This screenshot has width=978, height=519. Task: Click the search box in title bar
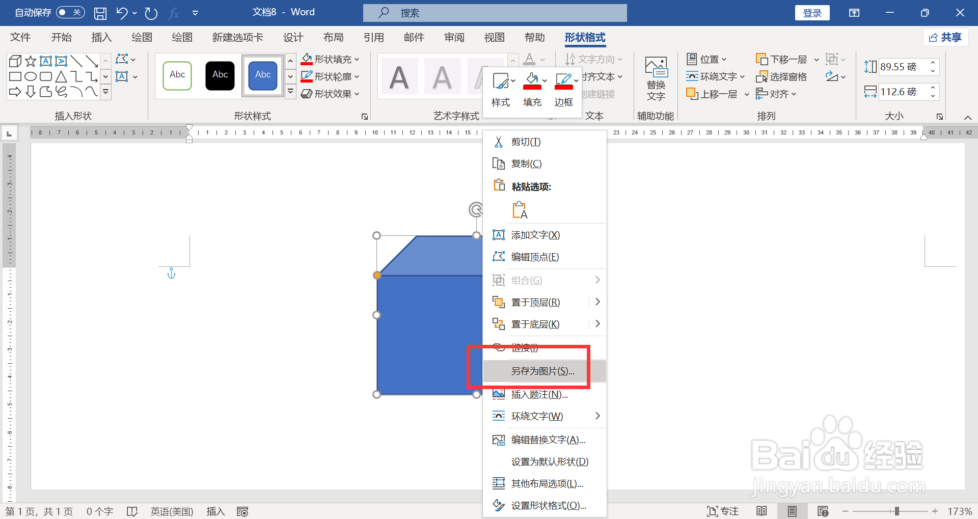[495, 13]
